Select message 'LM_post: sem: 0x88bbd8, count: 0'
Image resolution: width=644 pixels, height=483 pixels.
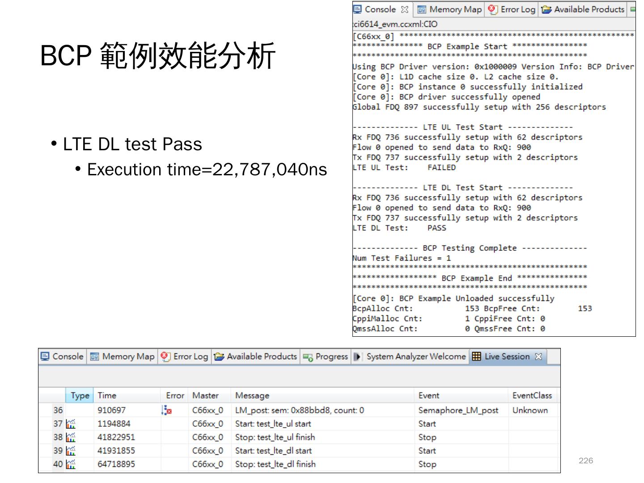point(300,410)
